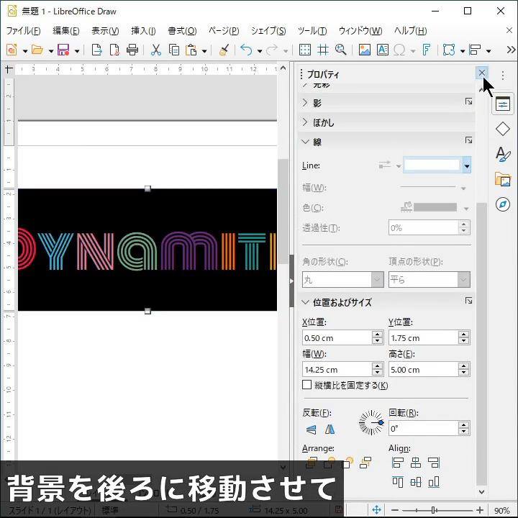Open the シェイプ menu
The image size is (518, 518).
tap(268, 31)
